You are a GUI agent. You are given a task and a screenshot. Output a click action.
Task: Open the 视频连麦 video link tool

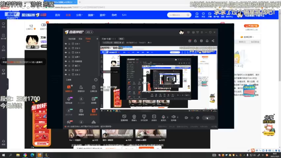coord(68,100)
